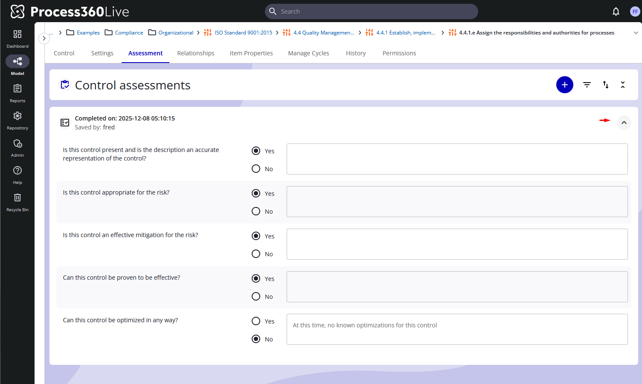
Task: Collapse the completed assessment entry
Action: (624, 123)
